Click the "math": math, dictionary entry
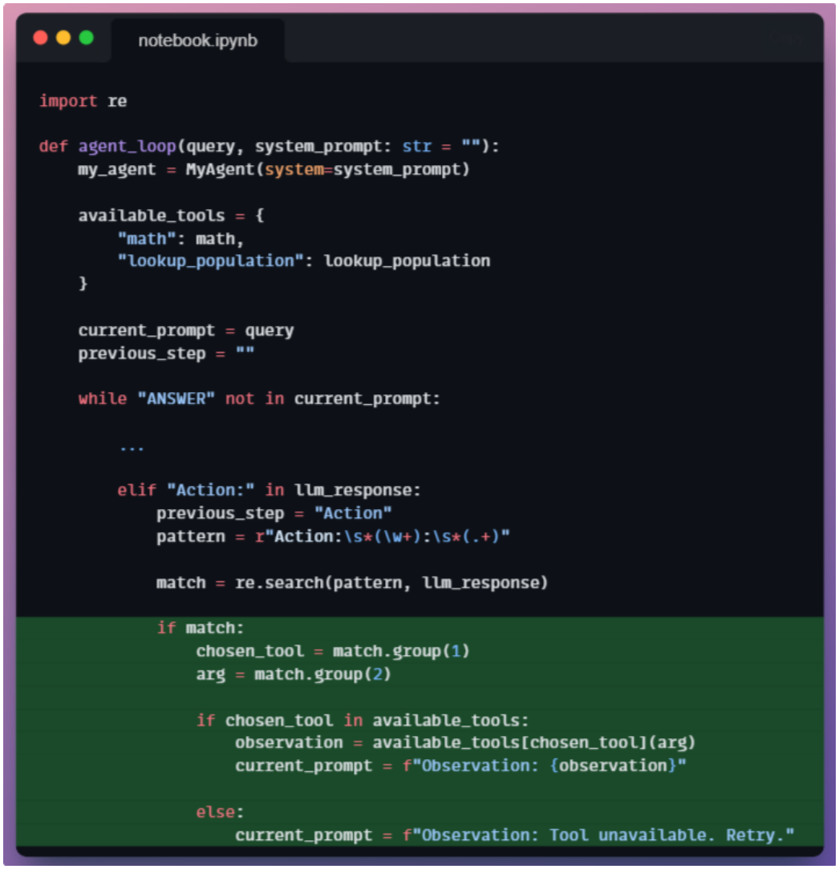 [180, 238]
